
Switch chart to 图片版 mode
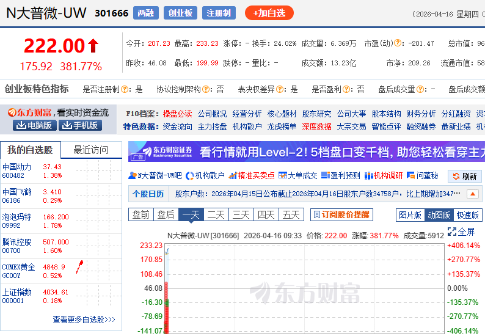click(410, 215)
